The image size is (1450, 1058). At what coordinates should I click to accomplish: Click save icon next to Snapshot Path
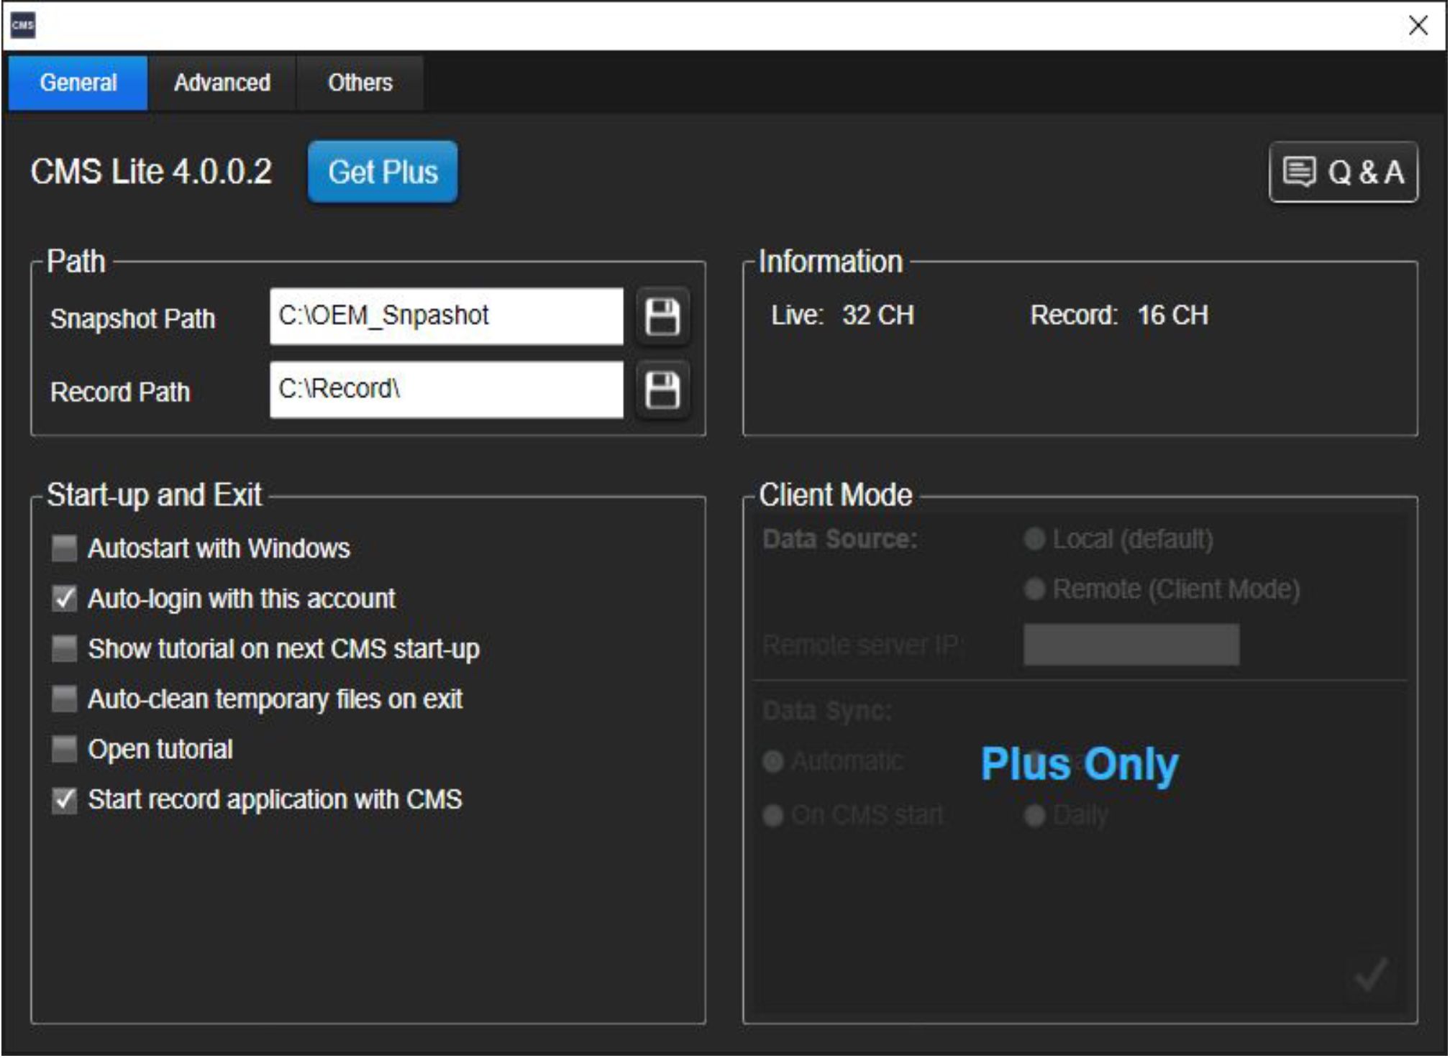point(662,316)
